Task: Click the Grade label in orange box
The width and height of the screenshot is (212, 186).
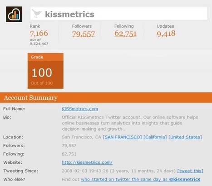Action: coord(37,57)
